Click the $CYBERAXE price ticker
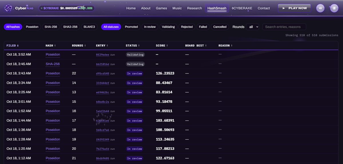The width and height of the screenshot is (343, 164). pyautogui.click(x=67, y=8)
